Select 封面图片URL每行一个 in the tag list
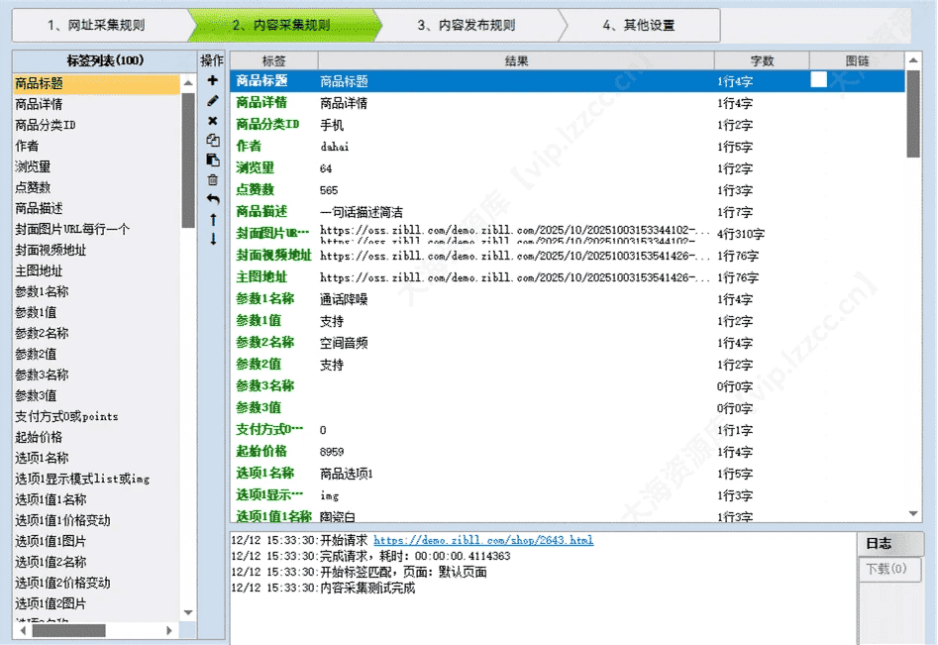The height and width of the screenshot is (645, 938). coord(96,229)
